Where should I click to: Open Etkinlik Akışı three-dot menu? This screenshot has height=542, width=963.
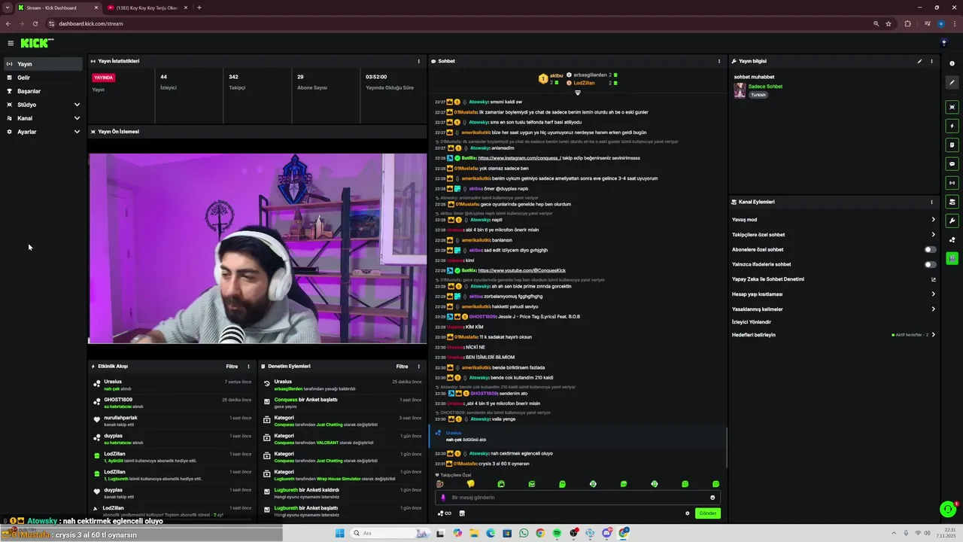coord(248,367)
